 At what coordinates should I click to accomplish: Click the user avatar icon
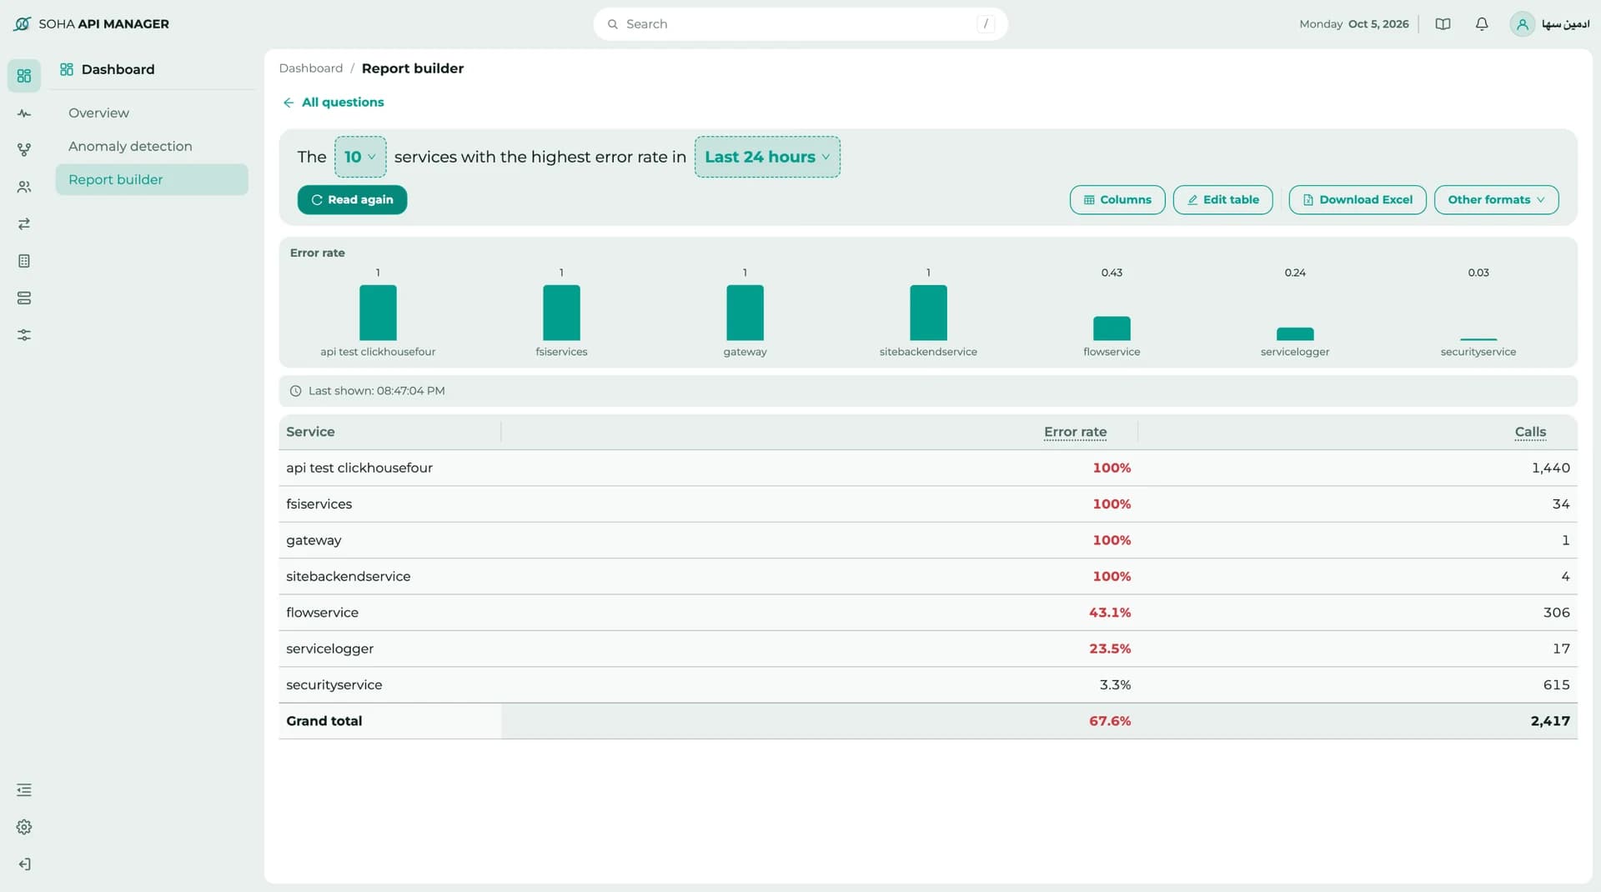1522,24
